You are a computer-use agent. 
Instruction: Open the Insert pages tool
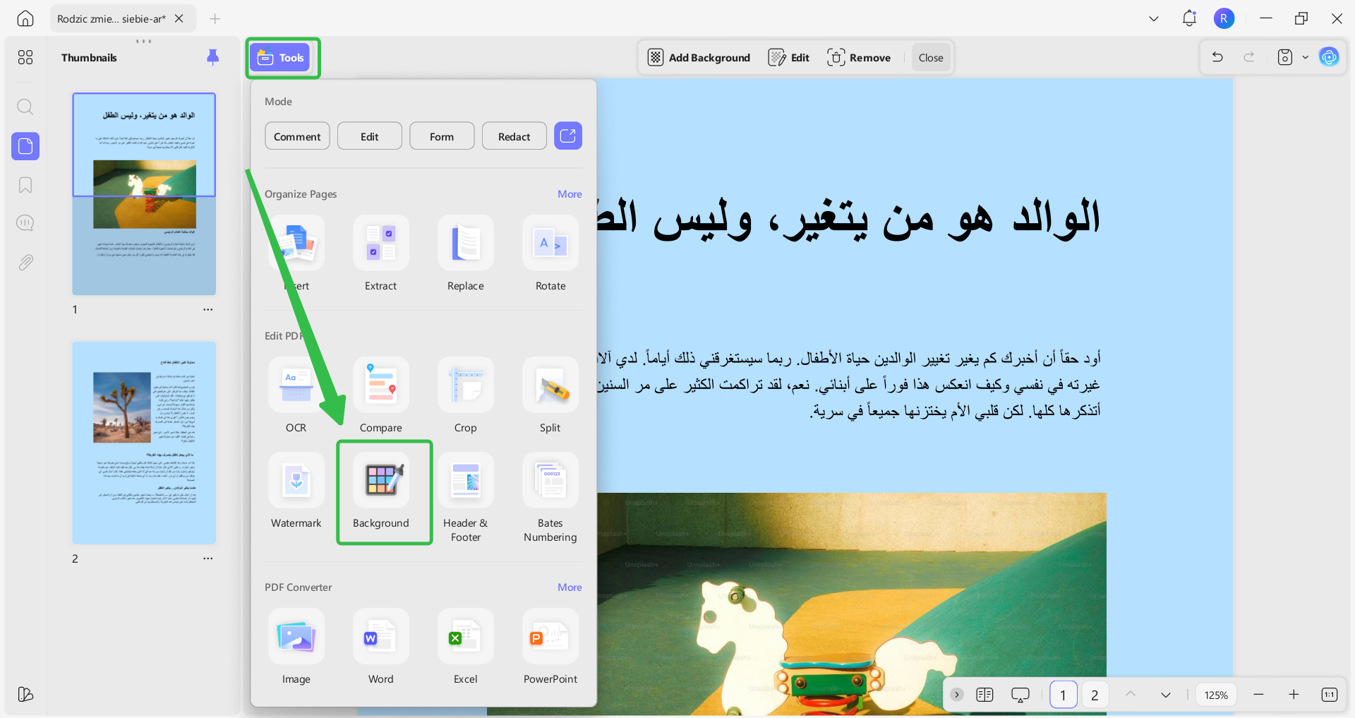click(296, 254)
